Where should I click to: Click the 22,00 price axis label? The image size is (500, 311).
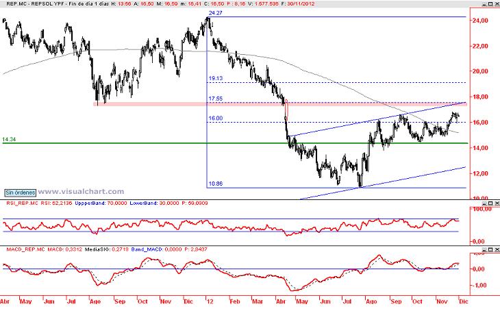point(480,46)
